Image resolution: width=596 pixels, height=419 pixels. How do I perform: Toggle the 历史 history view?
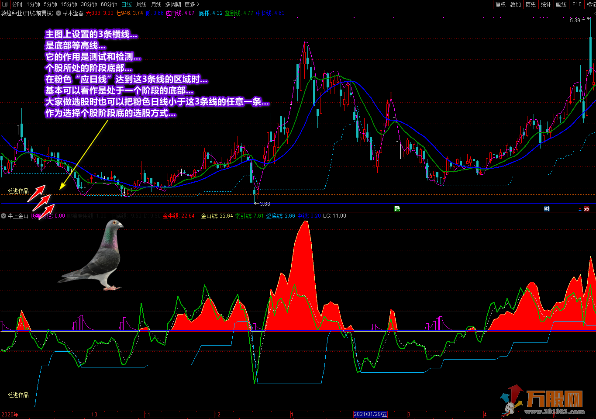point(531,4)
